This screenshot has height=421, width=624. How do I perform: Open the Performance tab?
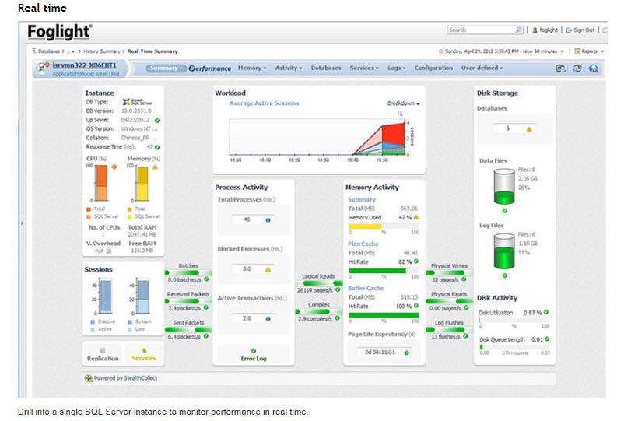point(210,68)
